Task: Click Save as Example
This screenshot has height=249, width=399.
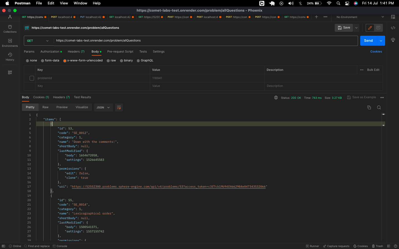Action: point(362,97)
